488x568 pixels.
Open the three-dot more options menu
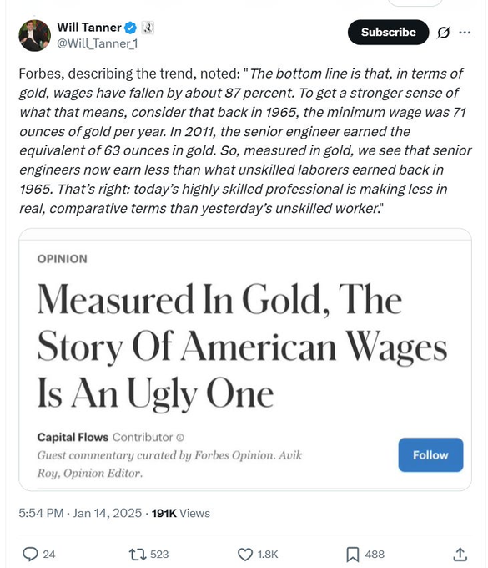[465, 33]
